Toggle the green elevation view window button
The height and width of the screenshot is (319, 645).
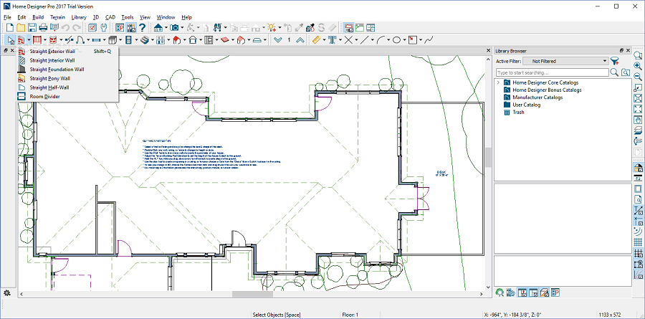(360, 27)
